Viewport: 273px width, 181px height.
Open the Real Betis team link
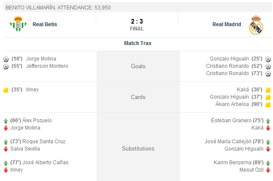coord(45,24)
